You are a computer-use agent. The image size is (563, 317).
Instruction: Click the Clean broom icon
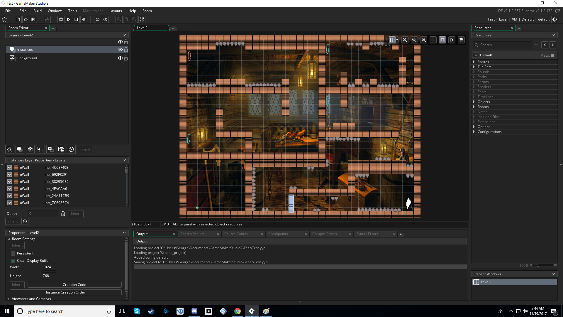click(x=84, y=19)
